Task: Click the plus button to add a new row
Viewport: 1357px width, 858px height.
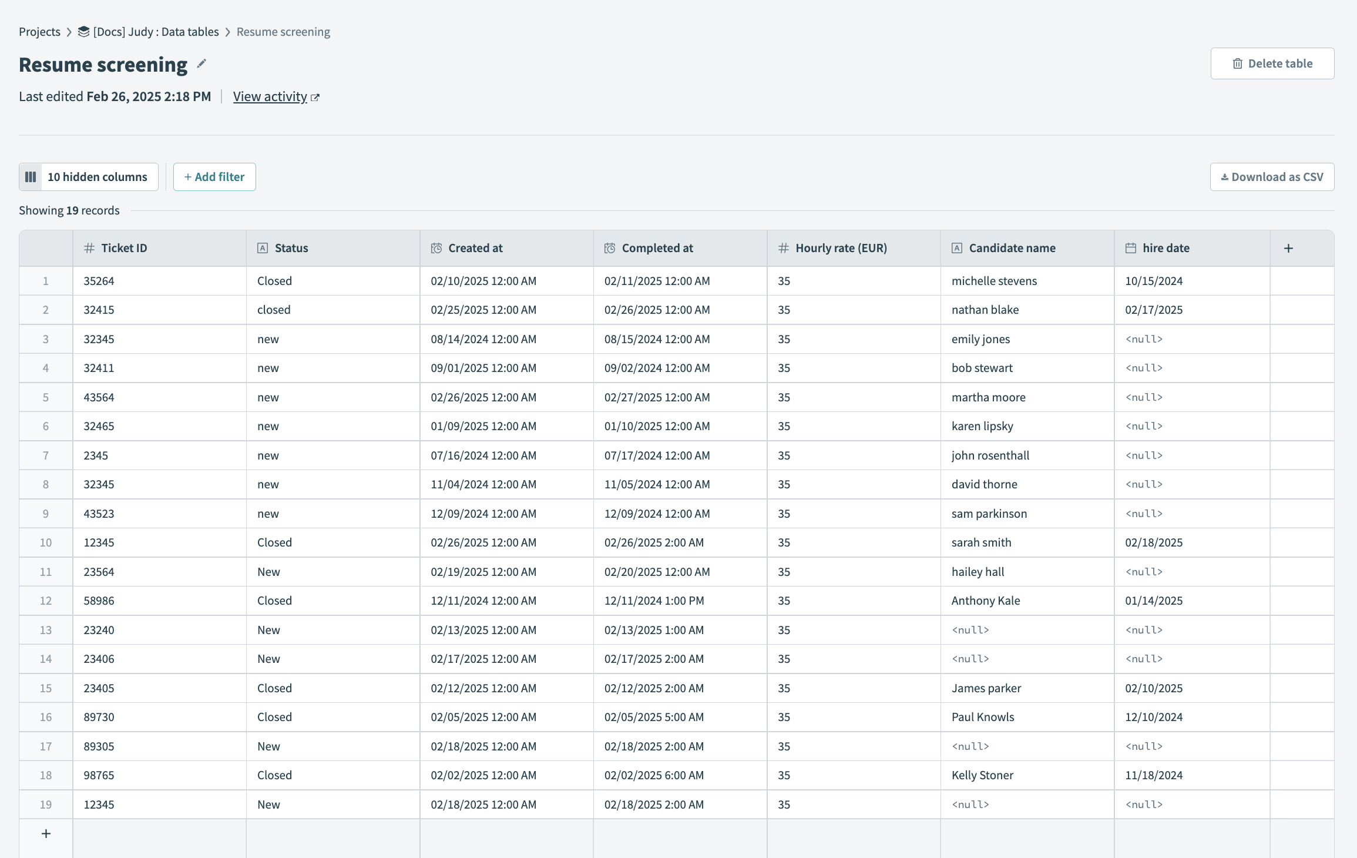Action: [x=45, y=833]
